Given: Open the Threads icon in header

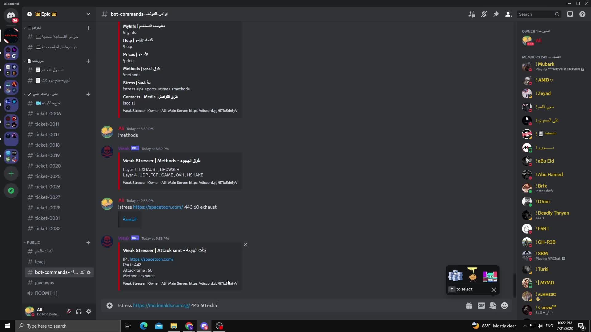Looking at the screenshot, I should (472, 14).
